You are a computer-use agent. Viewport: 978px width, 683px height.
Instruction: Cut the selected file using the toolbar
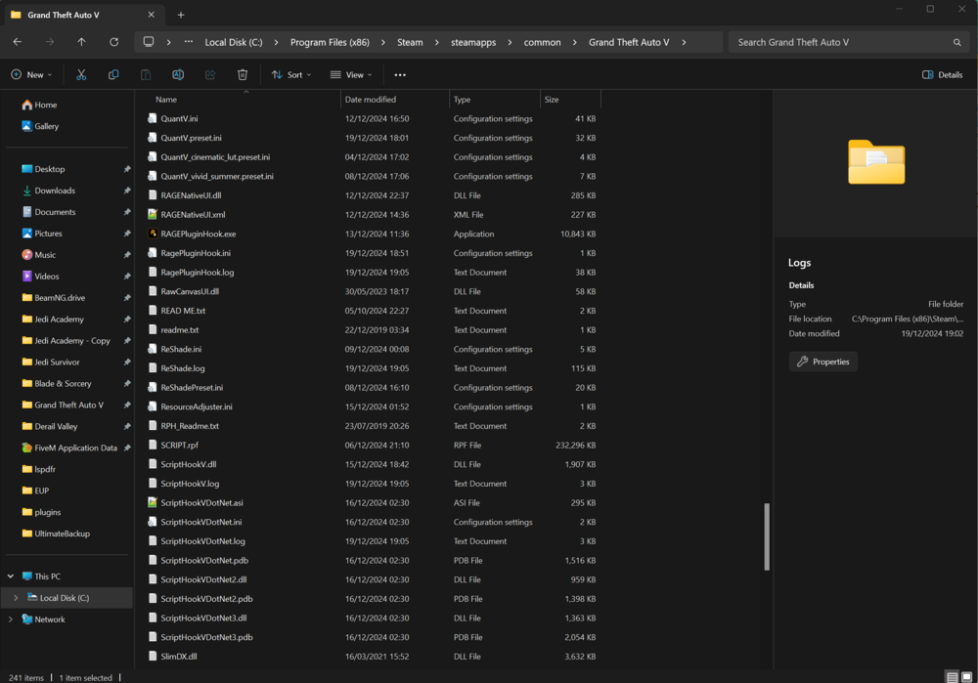coord(81,74)
